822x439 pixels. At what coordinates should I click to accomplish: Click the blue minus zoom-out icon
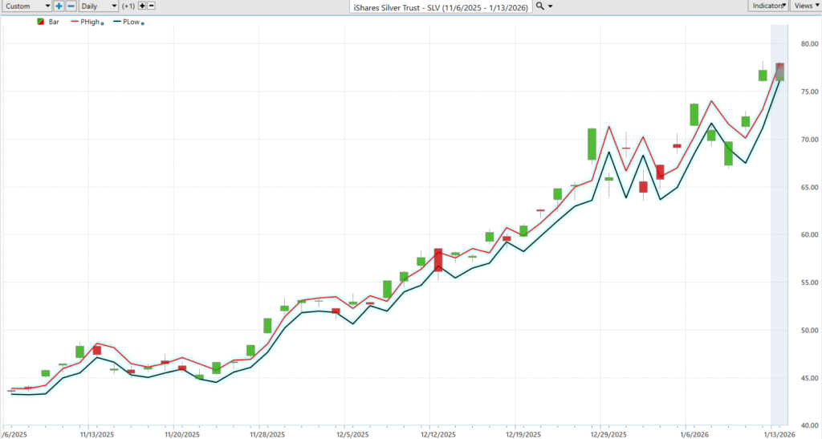(x=70, y=6)
